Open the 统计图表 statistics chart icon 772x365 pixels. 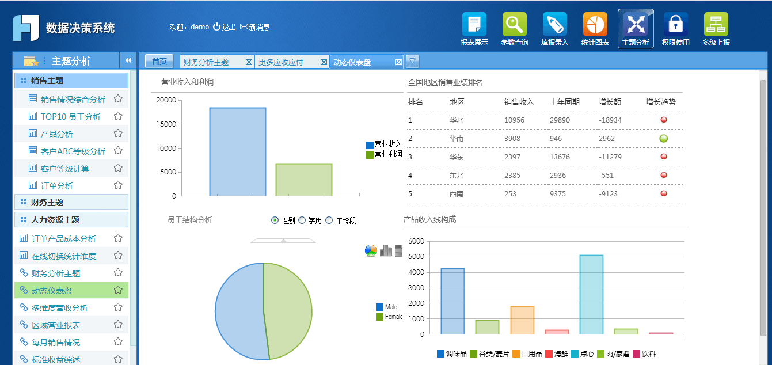click(595, 25)
